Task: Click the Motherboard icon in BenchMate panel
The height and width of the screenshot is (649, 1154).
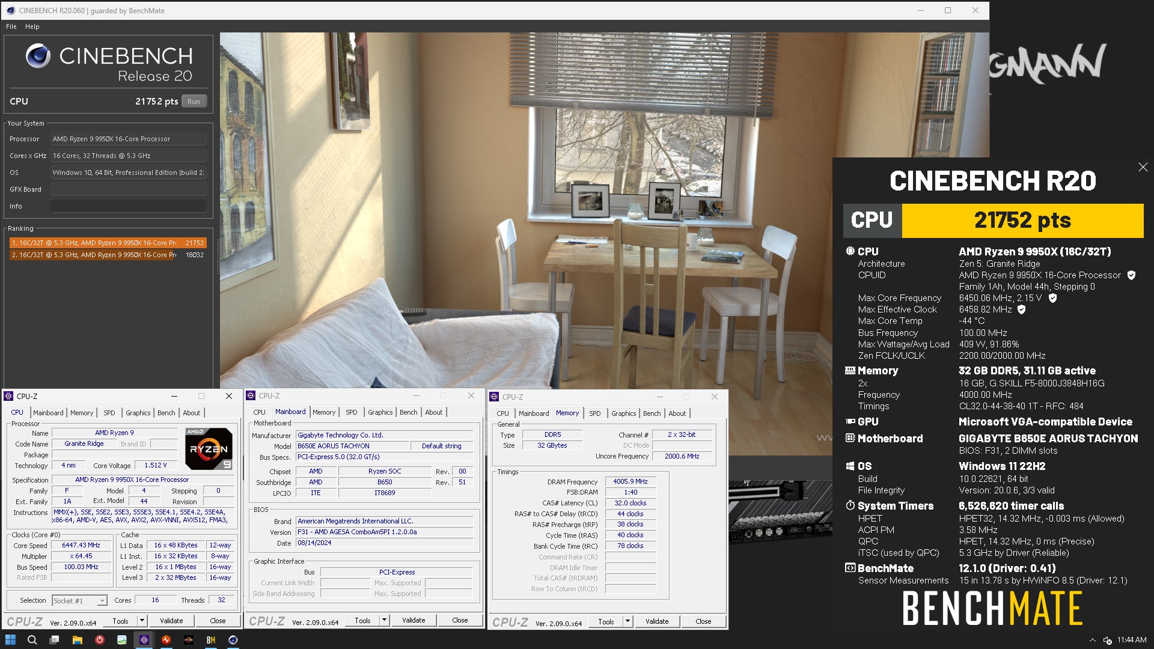Action: tap(850, 438)
